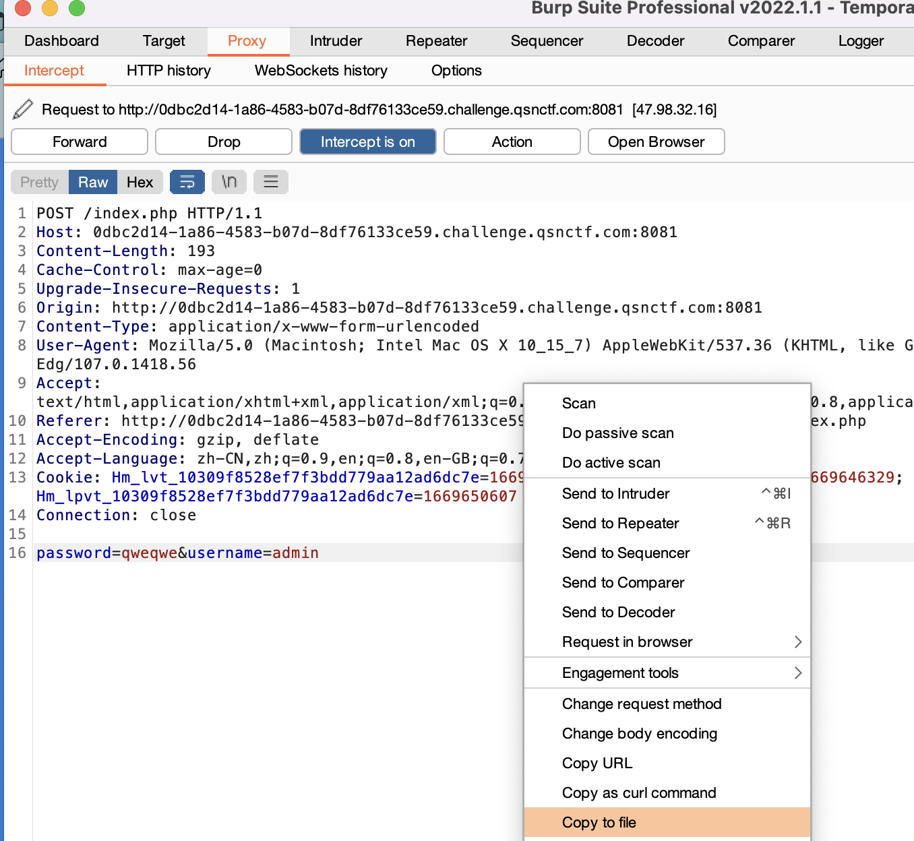This screenshot has height=841, width=914.
Task: Click the Drop button
Action: coord(224,142)
